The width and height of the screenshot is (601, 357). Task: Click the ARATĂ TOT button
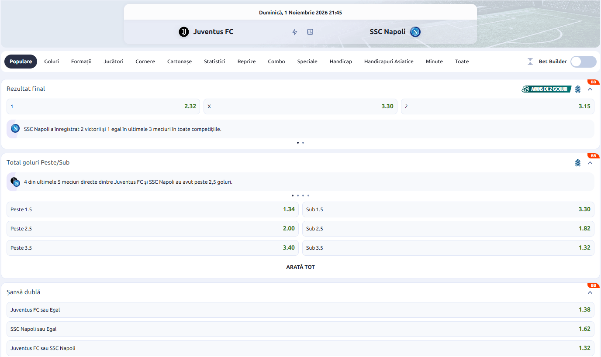click(300, 267)
